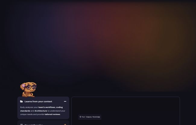This screenshot has width=196, height=125.
Task: Expand the You set the rules card
Action: (65, 124)
